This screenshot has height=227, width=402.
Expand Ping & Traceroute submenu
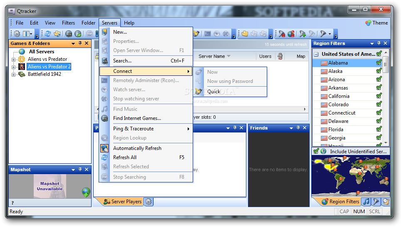point(146,129)
